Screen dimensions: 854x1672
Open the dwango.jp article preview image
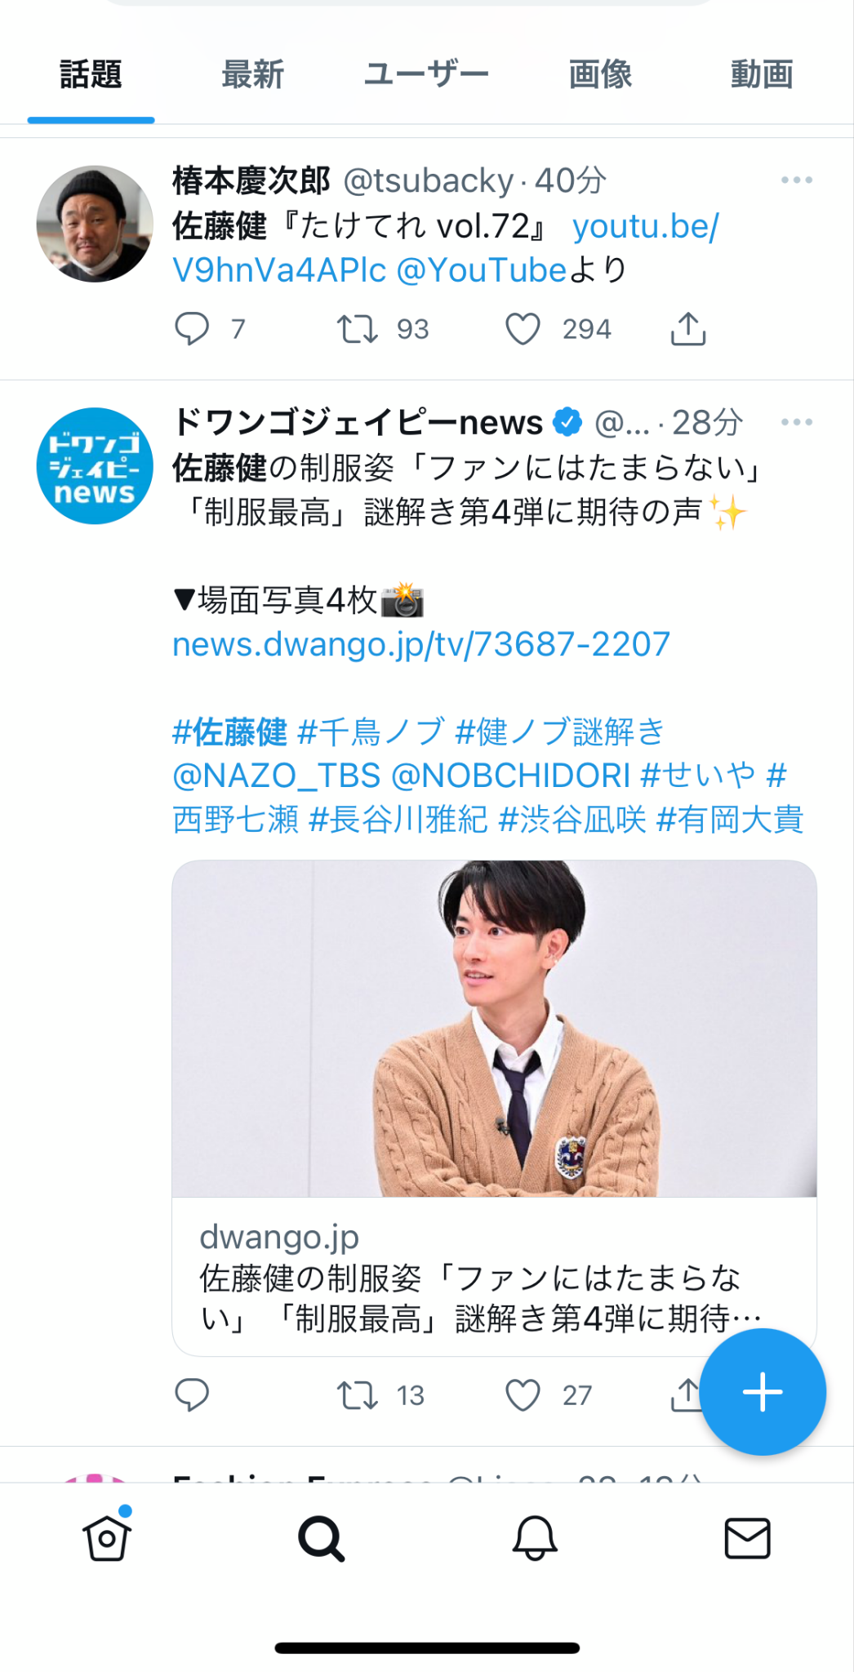494,1029
